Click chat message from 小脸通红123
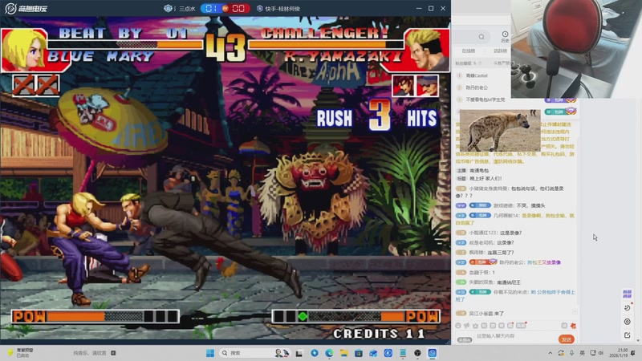This screenshot has height=361, width=642. tap(489, 233)
